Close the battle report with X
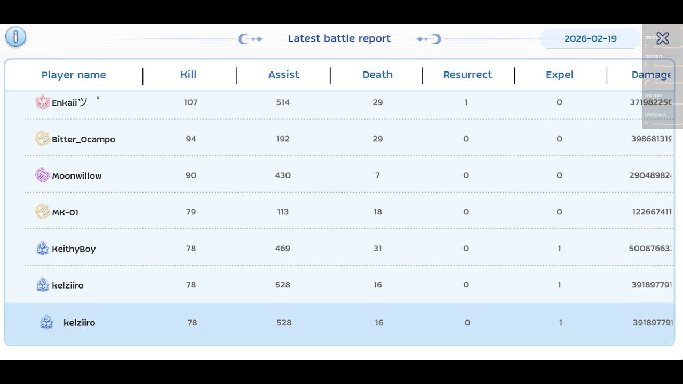This screenshot has width=683, height=384. coord(663,38)
